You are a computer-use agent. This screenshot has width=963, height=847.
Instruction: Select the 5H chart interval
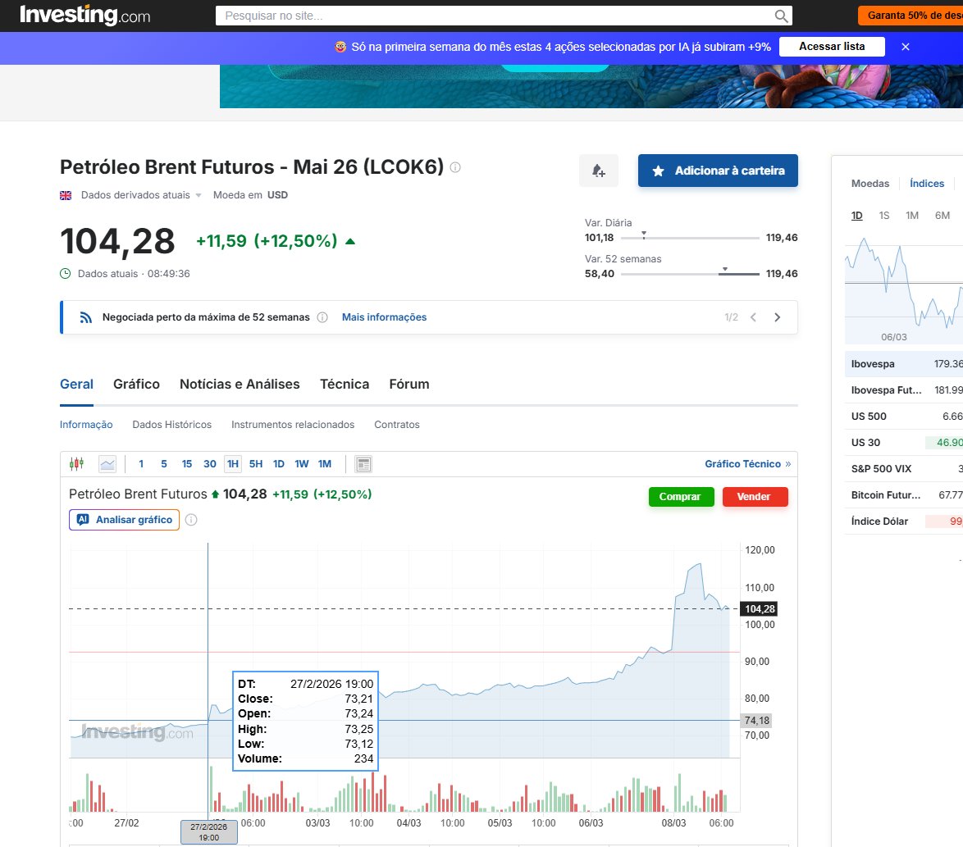pyautogui.click(x=256, y=464)
